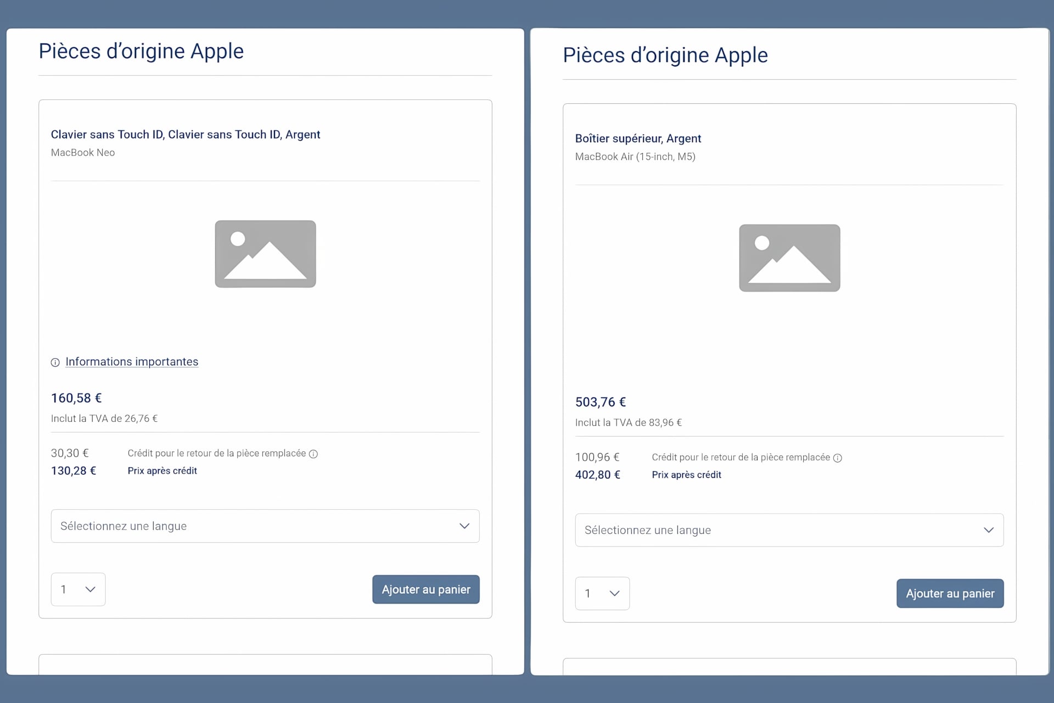
Task: Click the Boîtier supérieur, Argent title
Action: tap(638, 138)
